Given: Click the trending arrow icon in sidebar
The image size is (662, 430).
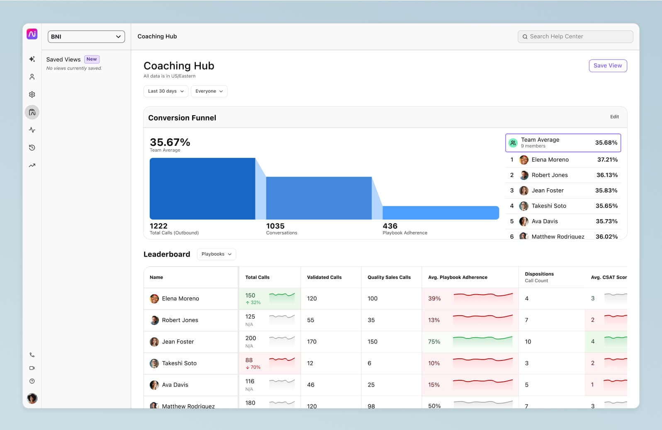Looking at the screenshot, I should (32, 166).
